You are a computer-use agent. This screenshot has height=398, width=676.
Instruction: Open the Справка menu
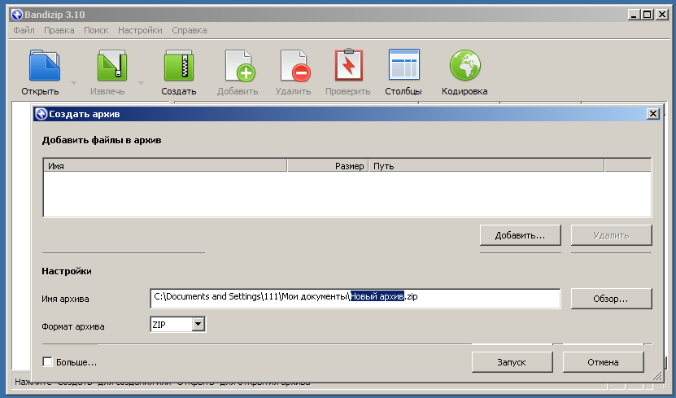(190, 30)
